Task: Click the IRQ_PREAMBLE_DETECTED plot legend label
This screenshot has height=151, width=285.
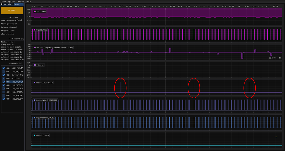Action: click(x=46, y=100)
